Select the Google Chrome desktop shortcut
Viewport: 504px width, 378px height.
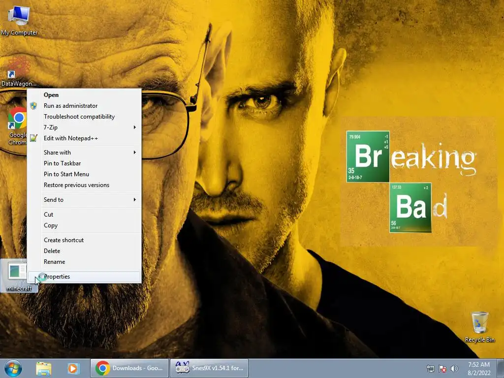point(17,126)
